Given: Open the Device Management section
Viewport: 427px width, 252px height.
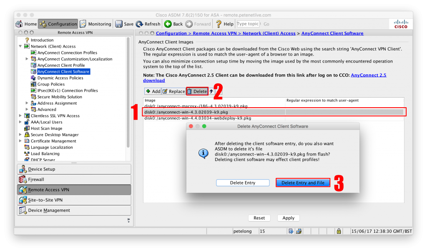Looking at the screenshot, I should coord(74,210).
